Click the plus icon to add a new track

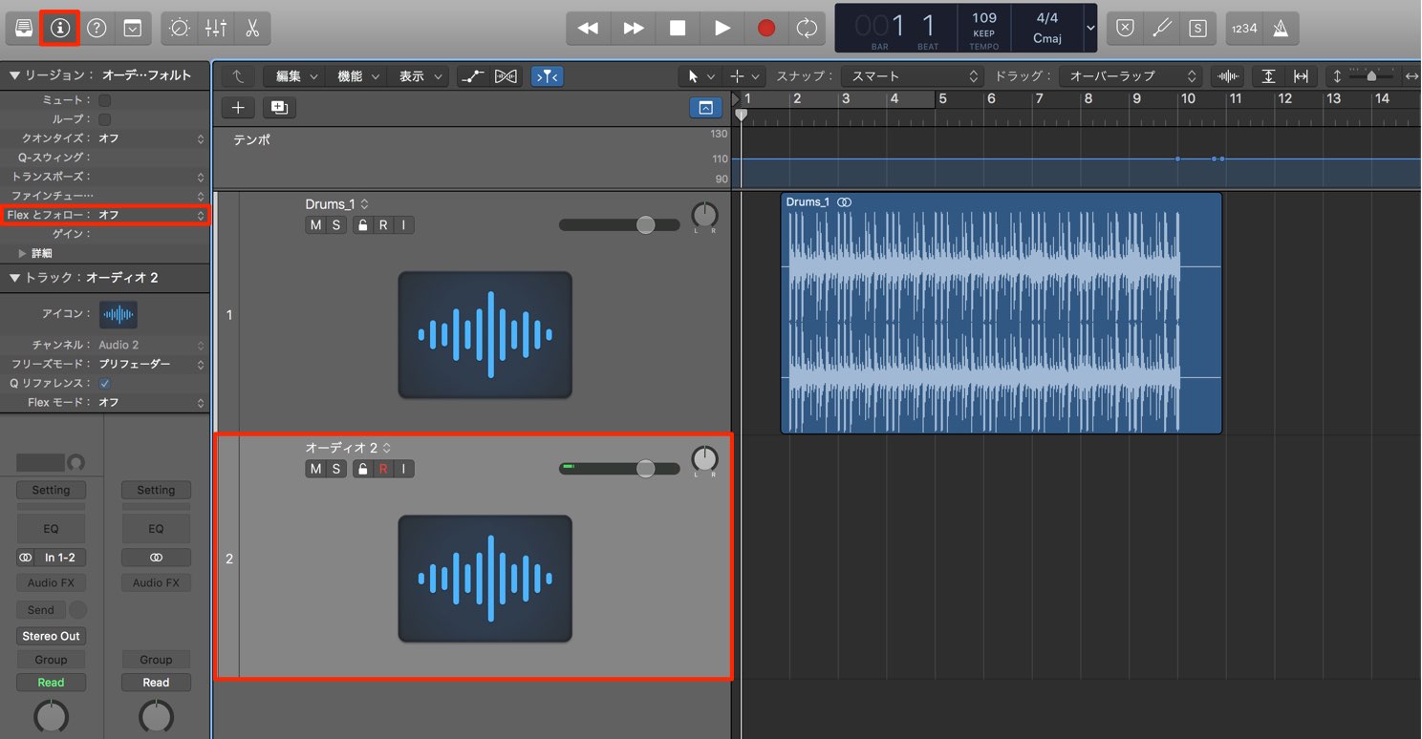(238, 108)
